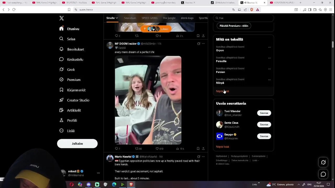Follow Toni Vilander with Seuraa

point(264,113)
